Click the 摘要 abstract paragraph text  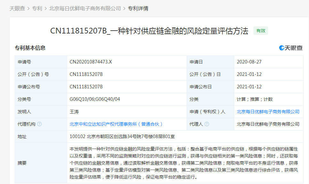coord(184,163)
